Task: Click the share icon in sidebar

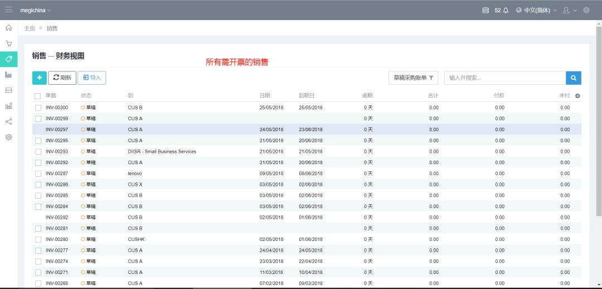Action: pos(9,121)
